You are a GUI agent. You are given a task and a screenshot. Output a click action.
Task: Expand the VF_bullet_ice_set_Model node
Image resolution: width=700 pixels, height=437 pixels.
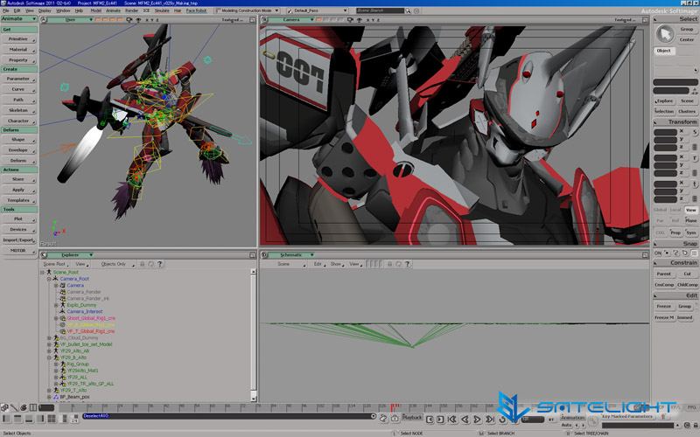[x=49, y=344]
